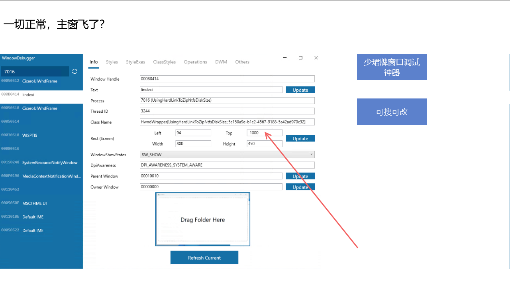This screenshot has height=287, width=510.
Task: Click the Drag Folder Here window preview
Action: click(202, 219)
